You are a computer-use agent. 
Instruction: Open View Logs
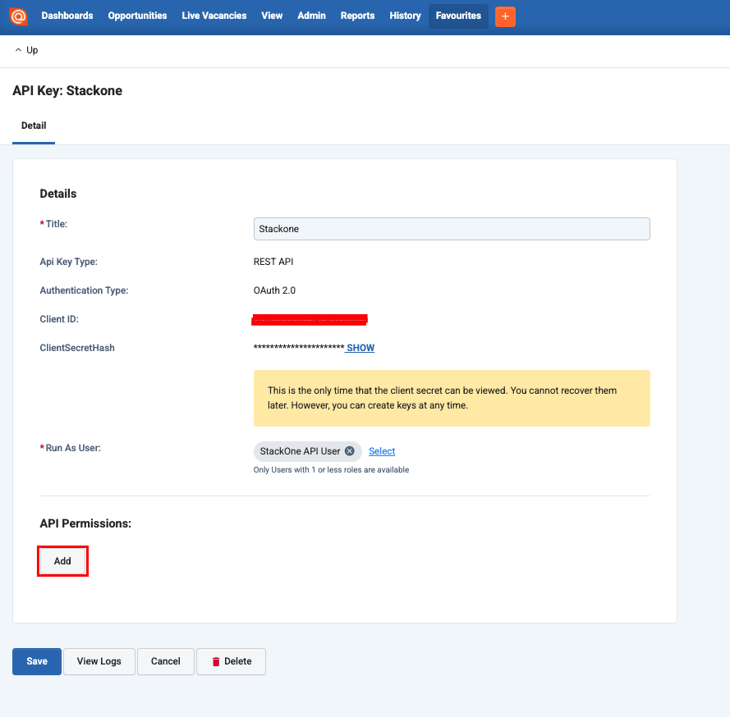pyautogui.click(x=99, y=661)
